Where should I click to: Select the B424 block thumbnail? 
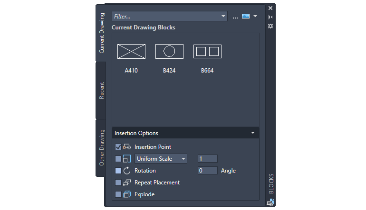click(x=169, y=51)
